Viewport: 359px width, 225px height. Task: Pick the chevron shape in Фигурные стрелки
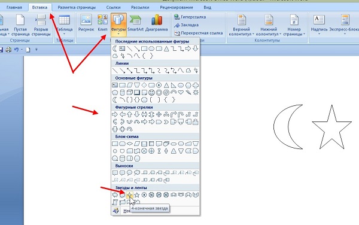(x=166, y=121)
